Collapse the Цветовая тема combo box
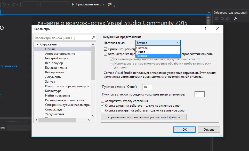Screen dimensions: 249x151 178,43
